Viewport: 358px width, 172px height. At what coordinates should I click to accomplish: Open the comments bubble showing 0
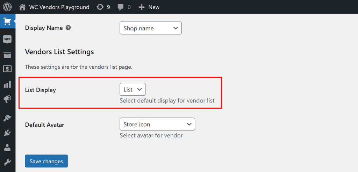coord(124,7)
